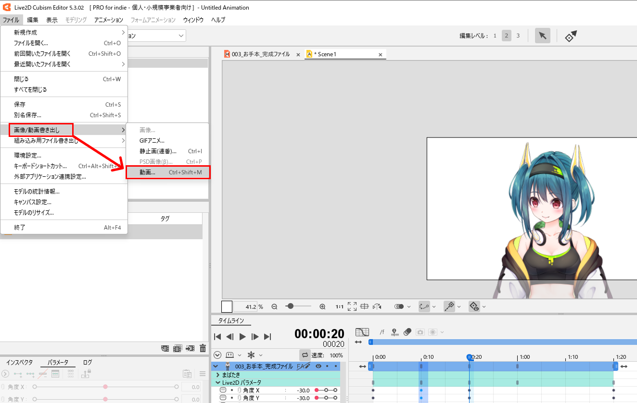The width and height of the screenshot is (637, 403).
Task: Click the canvas center guide icon
Action: point(364,306)
